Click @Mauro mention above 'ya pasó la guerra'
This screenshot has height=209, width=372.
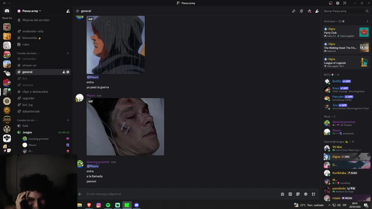92,77
